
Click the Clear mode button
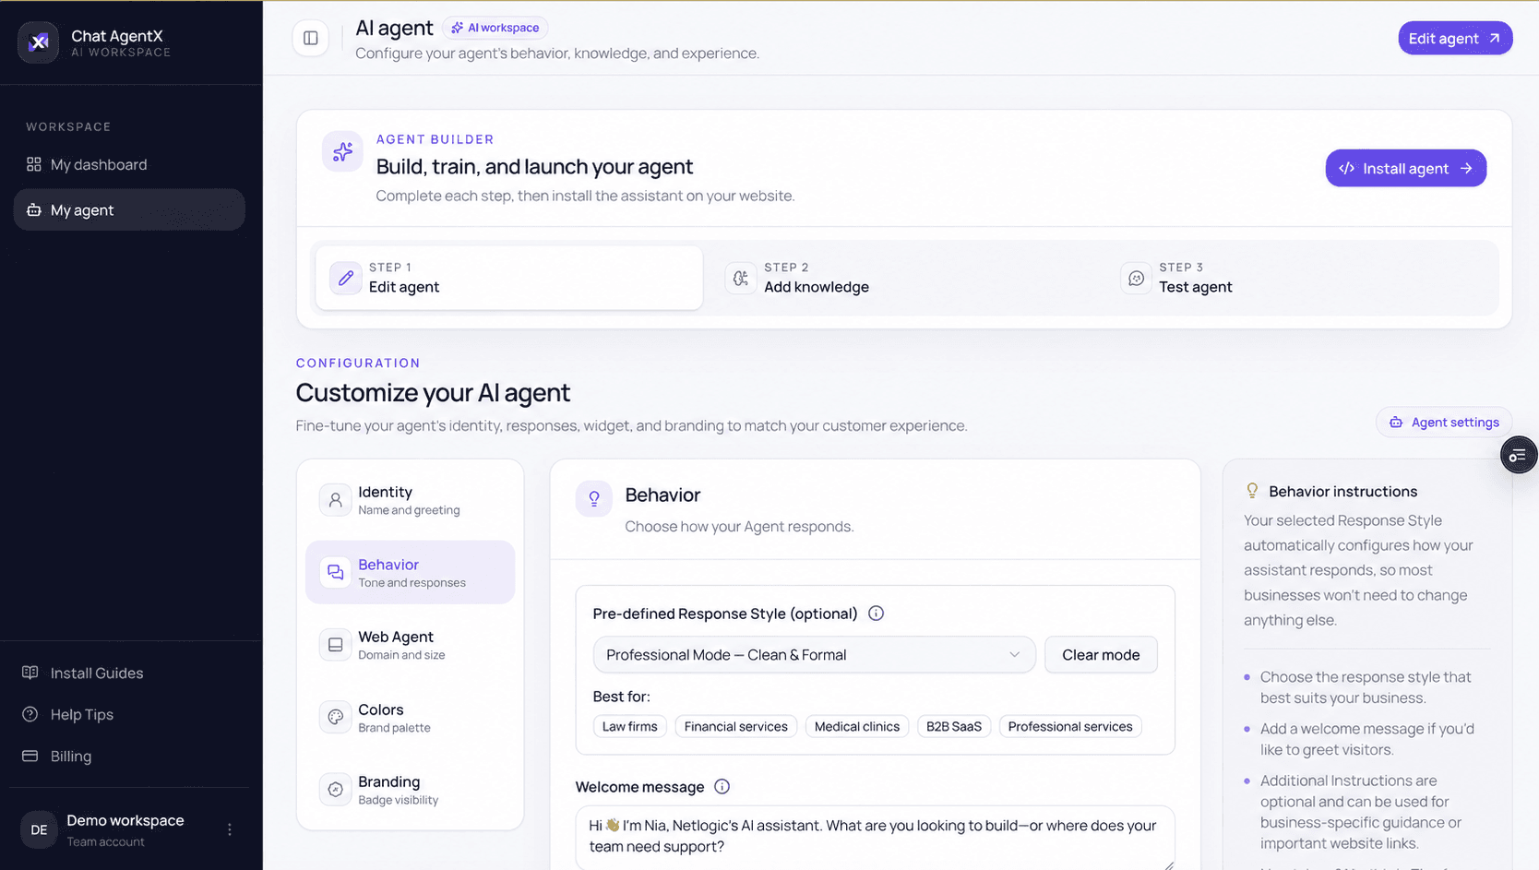(x=1101, y=655)
